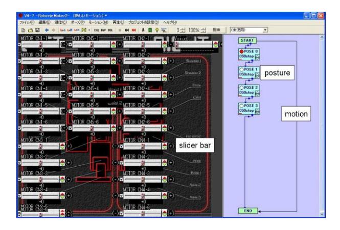Click the spinner next to value 3

(183, 30)
